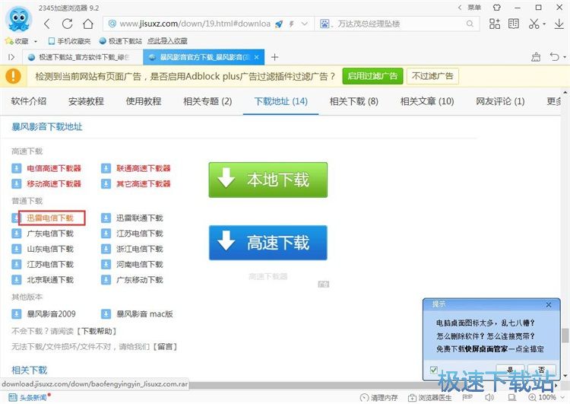
Task: Open the new tab plus button
Action: pos(275,57)
